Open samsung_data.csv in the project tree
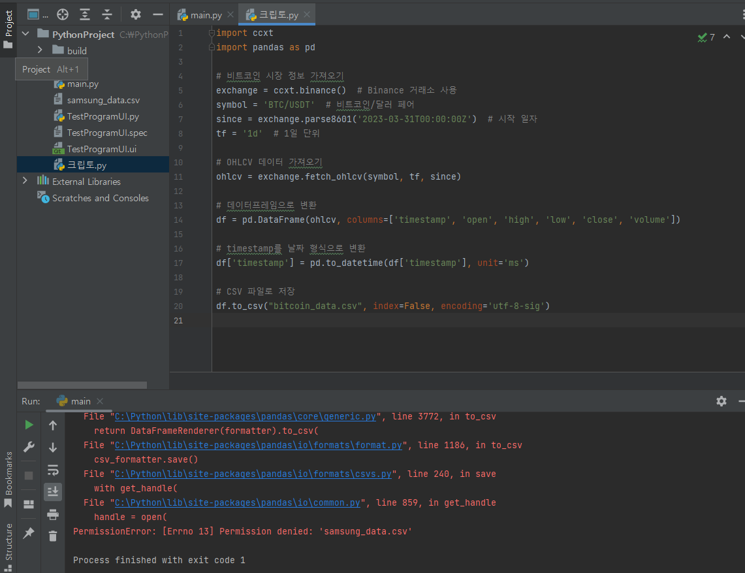The height and width of the screenshot is (573, 745). (x=103, y=100)
